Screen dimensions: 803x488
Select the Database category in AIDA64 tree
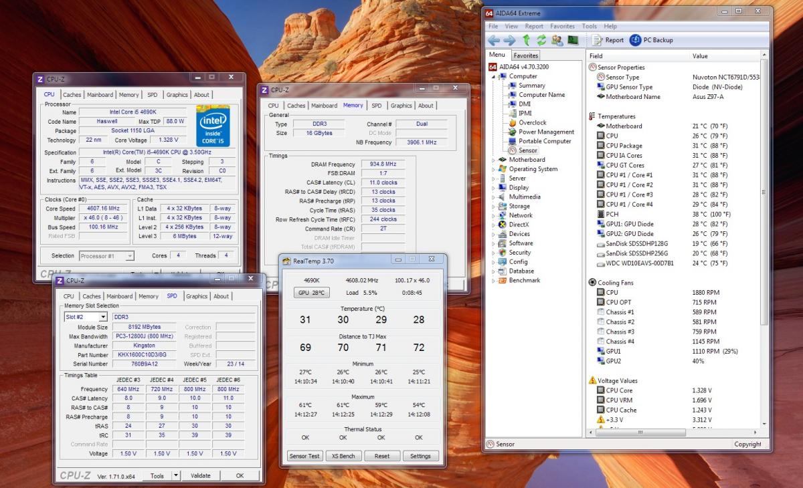point(516,271)
